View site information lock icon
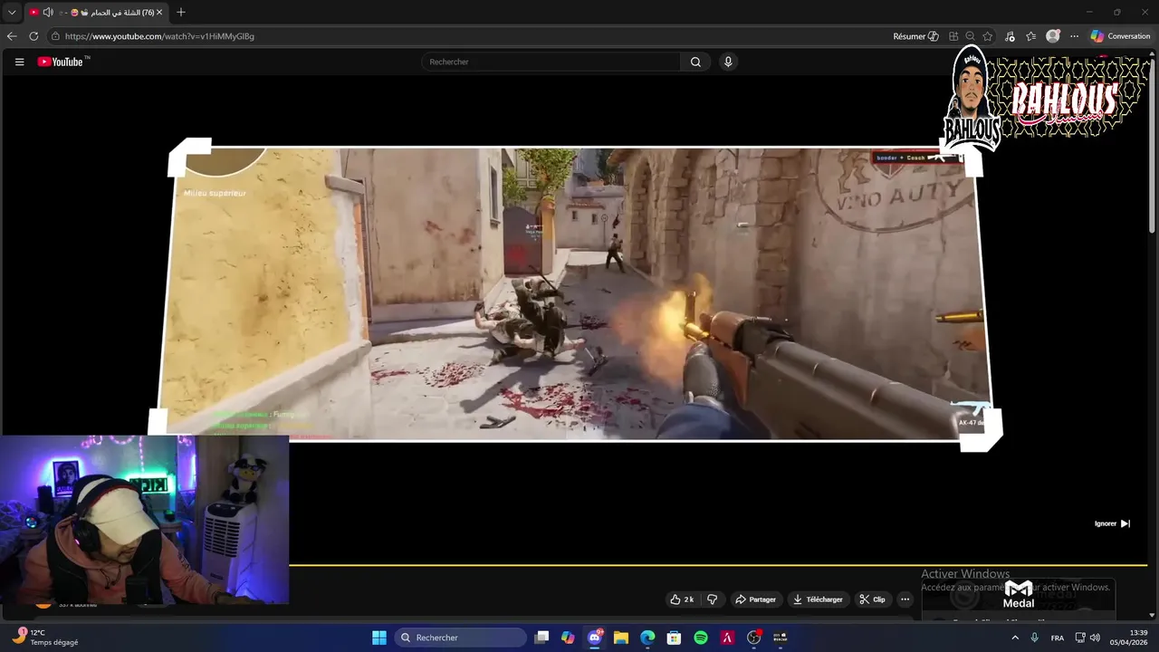 [55, 36]
